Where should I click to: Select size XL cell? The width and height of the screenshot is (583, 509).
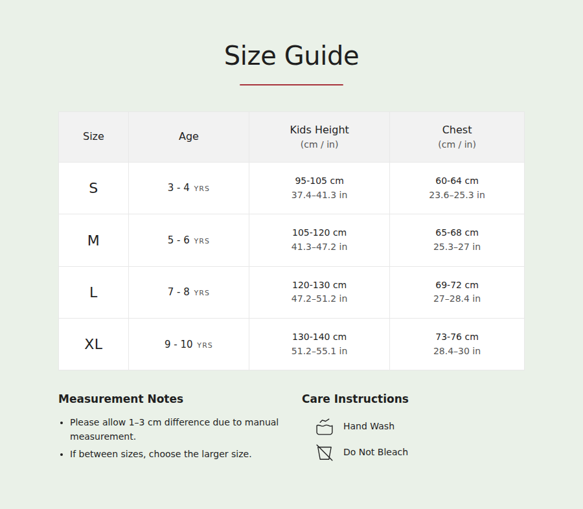coord(94,345)
